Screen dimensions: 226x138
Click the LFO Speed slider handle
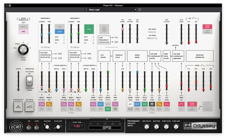coord(122,29)
